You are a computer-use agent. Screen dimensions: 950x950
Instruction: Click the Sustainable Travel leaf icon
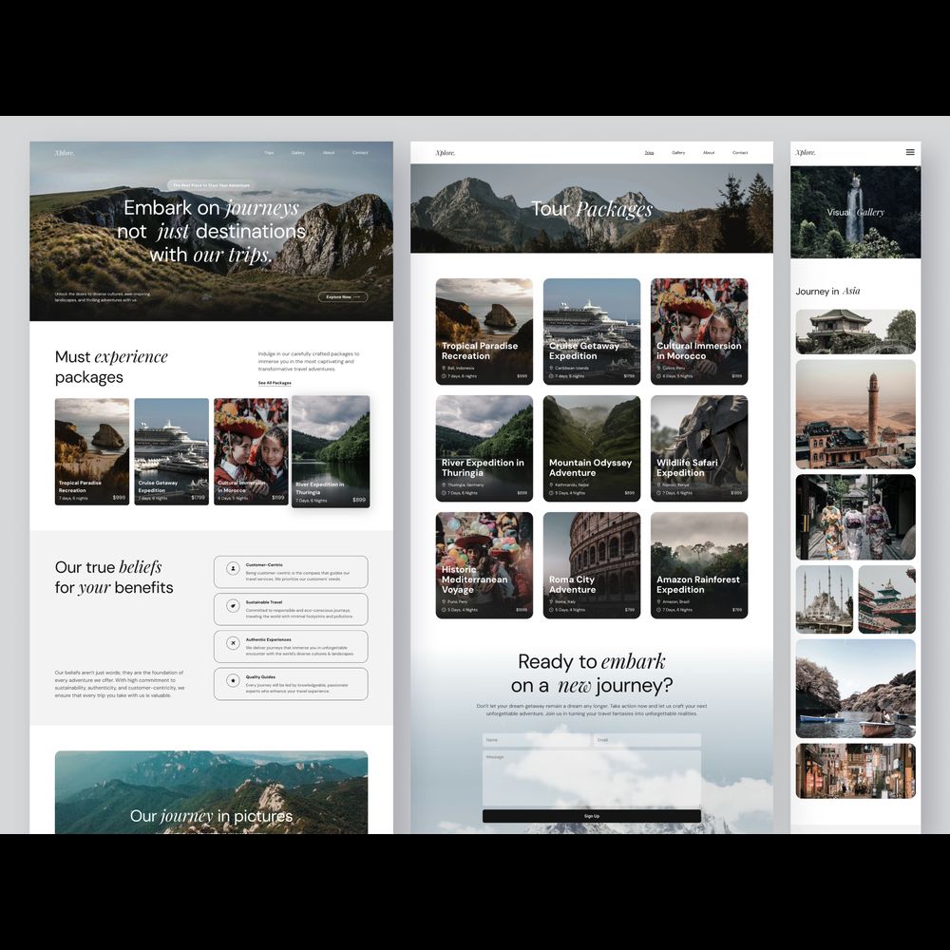point(233,605)
